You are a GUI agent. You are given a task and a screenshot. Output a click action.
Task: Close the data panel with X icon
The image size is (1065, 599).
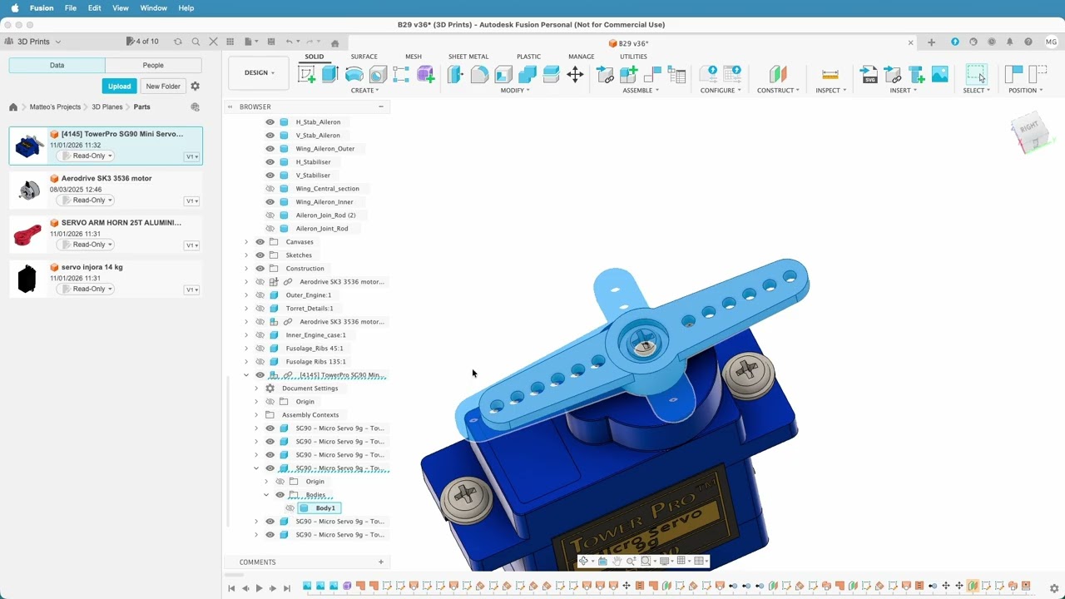(213, 42)
